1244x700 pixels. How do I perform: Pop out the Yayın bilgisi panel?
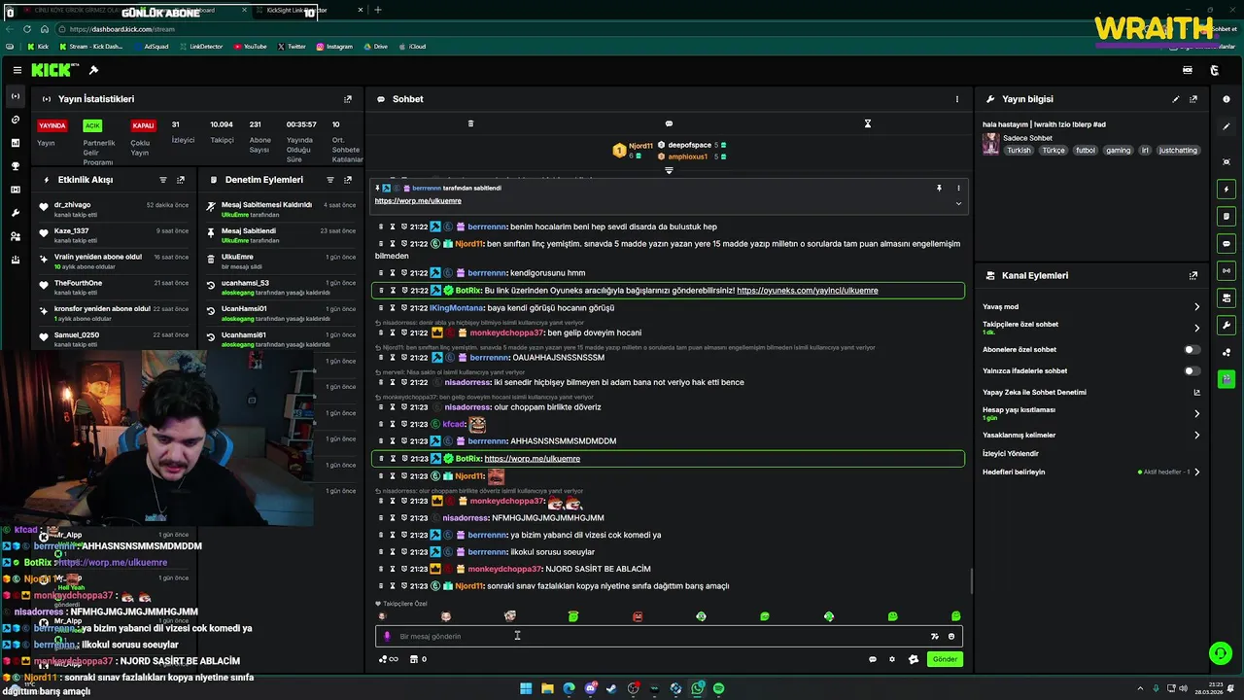point(1193,99)
